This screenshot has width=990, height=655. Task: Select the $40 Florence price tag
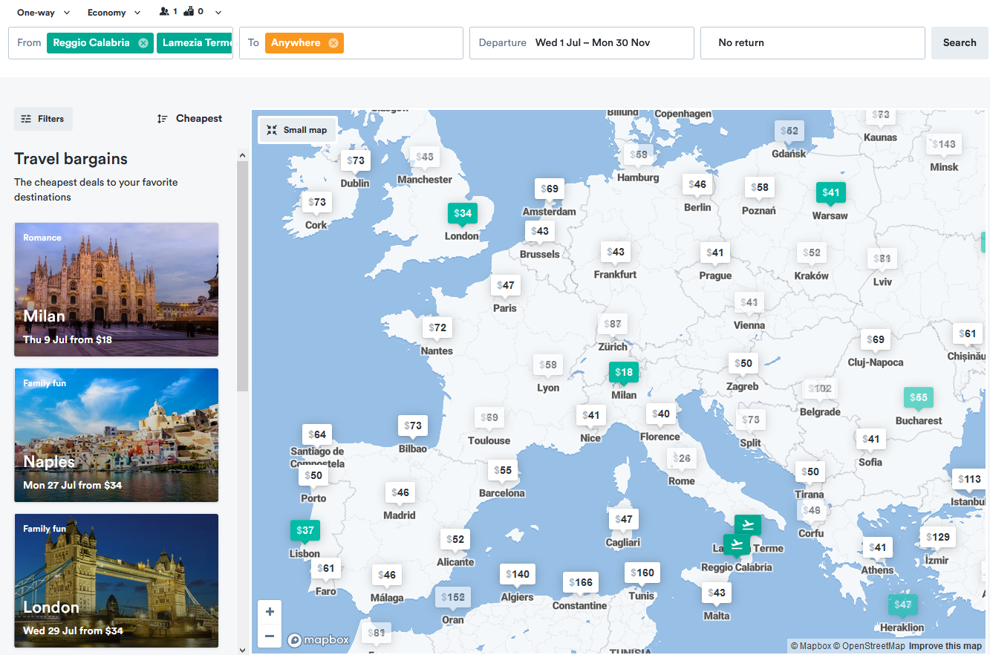pos(660,414)
